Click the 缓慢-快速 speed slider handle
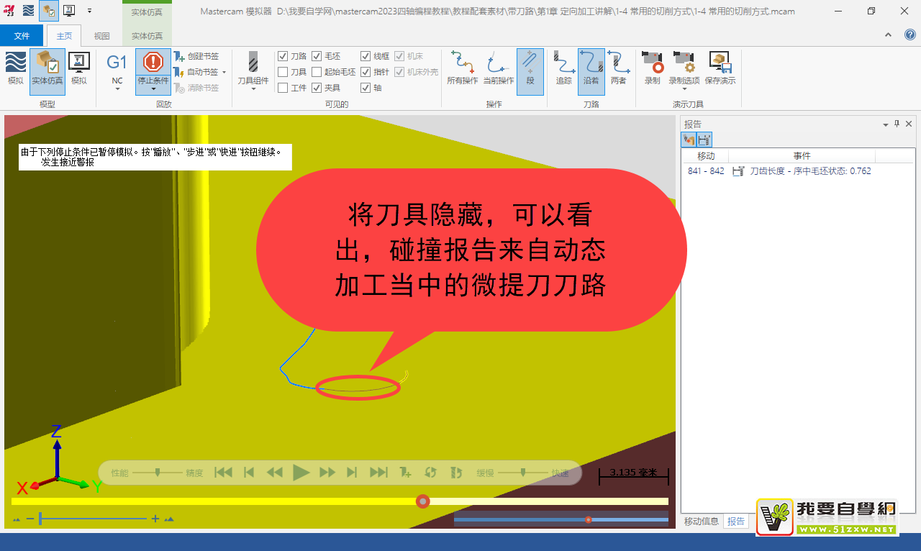Screen dimensions: 921x551 pyautogui.click(x=523, y=473)
